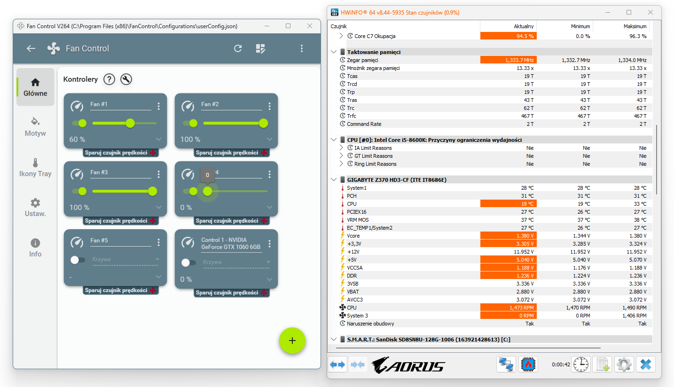Click the clock reset timer icon in HWiNFO
This screenshot has height=387, width=674.
(x=581, y=364)
